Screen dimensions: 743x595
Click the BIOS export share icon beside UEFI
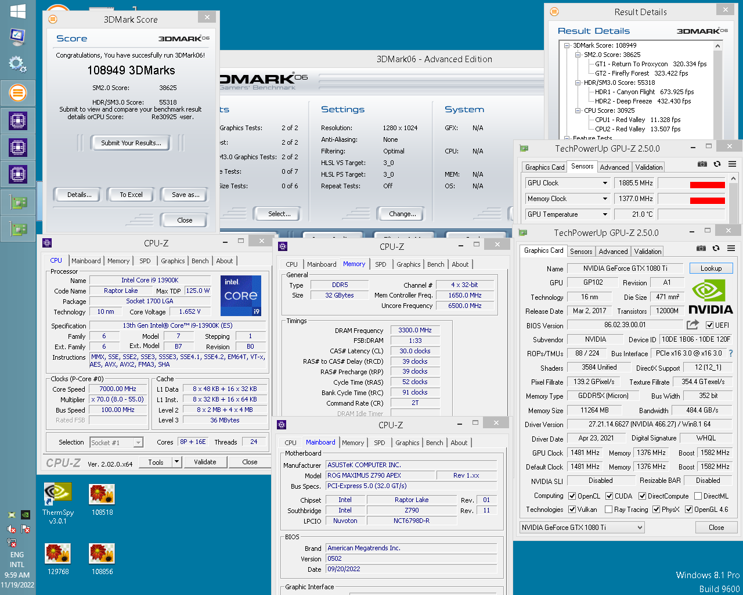(x=692, y=325)
